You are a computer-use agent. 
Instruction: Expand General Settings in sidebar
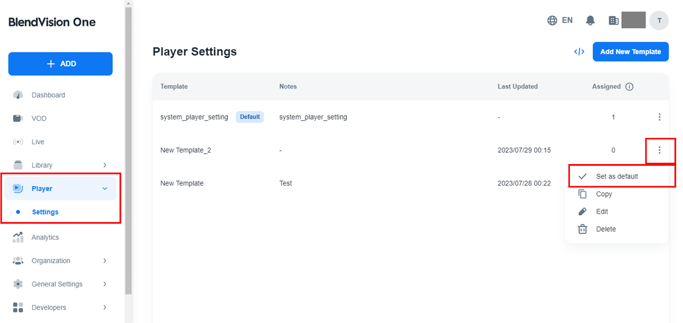click(105, 284)
